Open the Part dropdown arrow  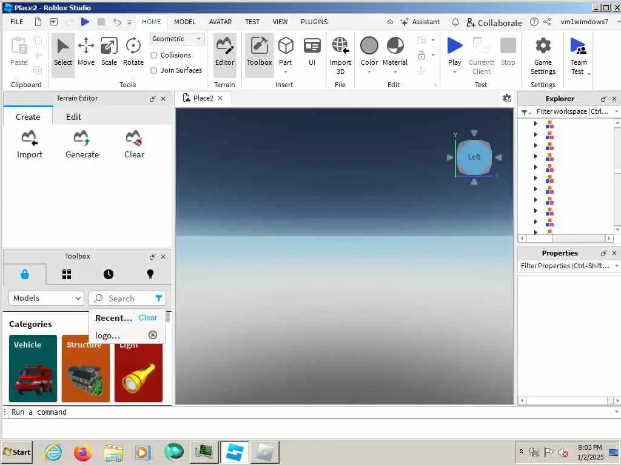286,72
